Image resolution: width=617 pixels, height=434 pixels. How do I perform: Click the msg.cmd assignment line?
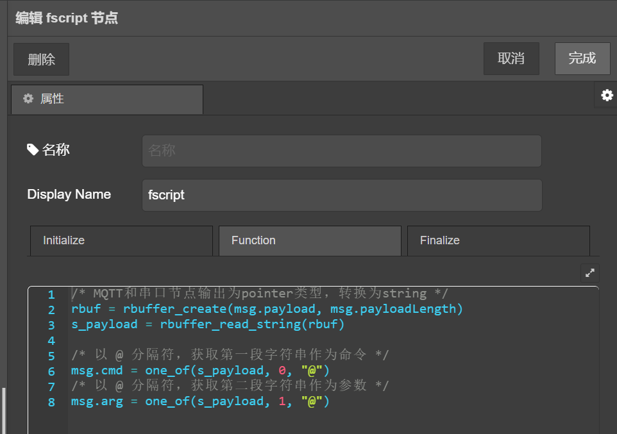[x=200, y=371]
